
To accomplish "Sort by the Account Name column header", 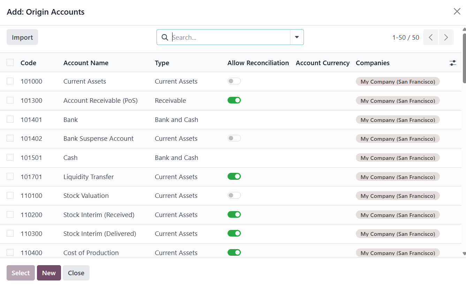I will (86, 63).
